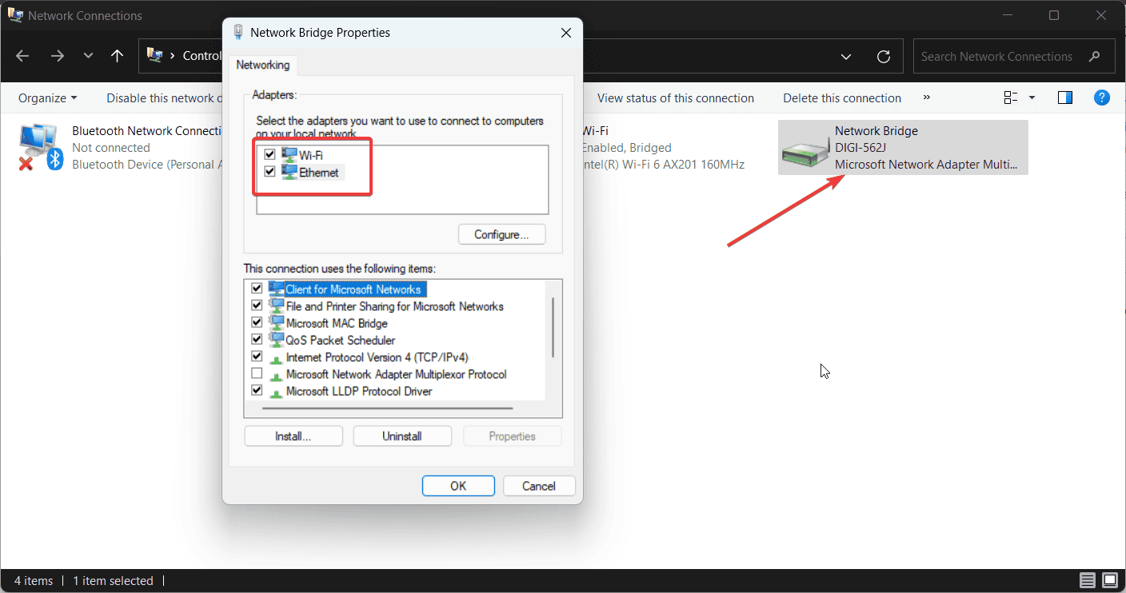The image size is (1126, 593).
Task: Click OK in Network Bridge Properties
Action: tap(458, 486)
